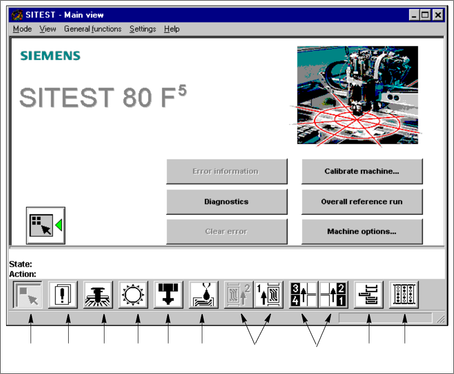Click the placement machine photo

(x=358, y=95)
